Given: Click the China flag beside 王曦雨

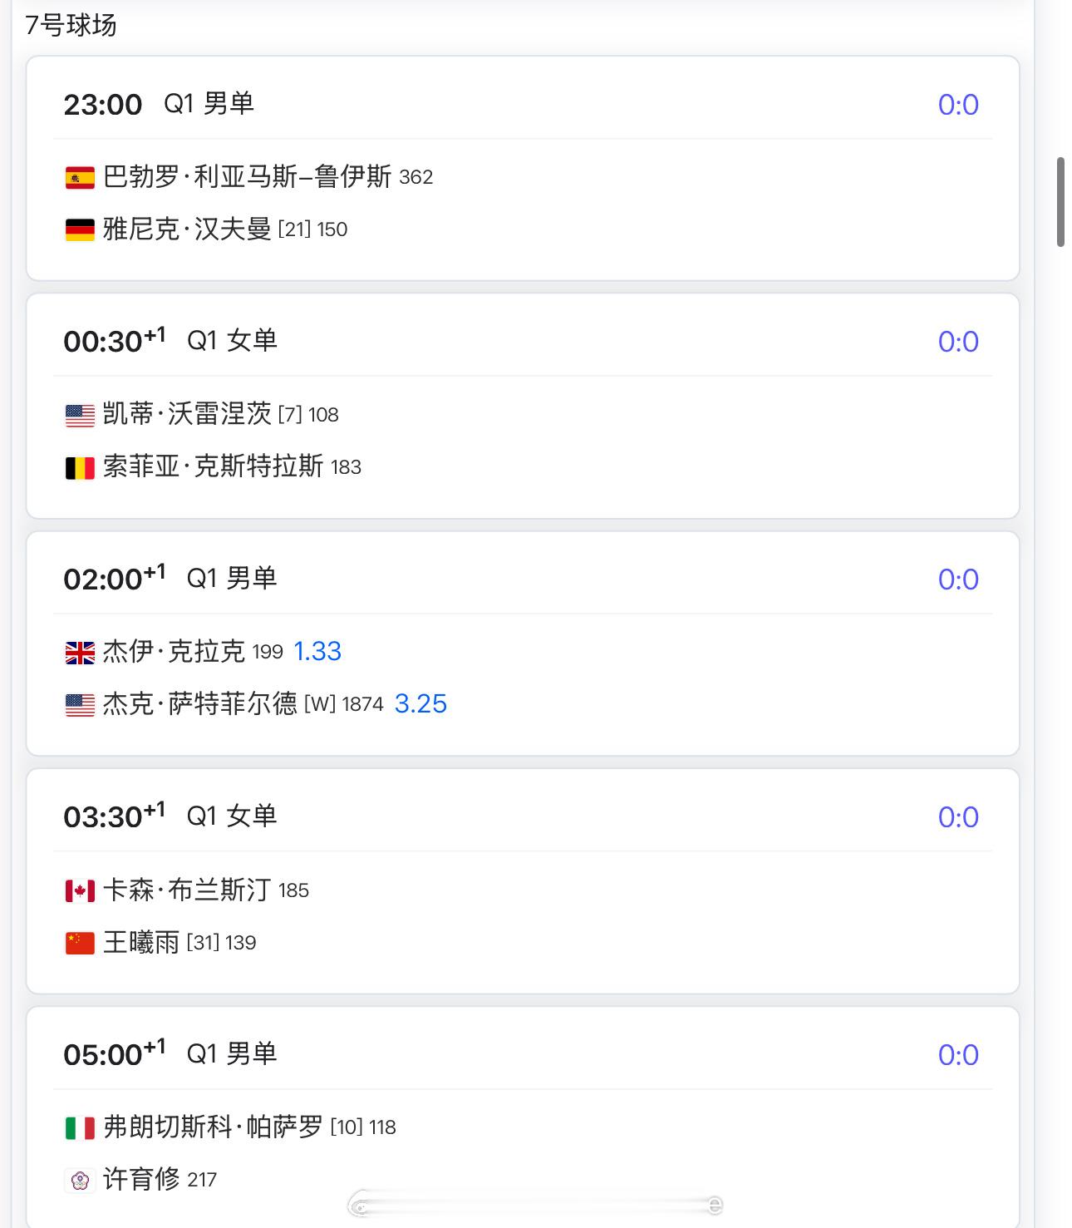Looking at the screenshot, I should pos(80,944).
